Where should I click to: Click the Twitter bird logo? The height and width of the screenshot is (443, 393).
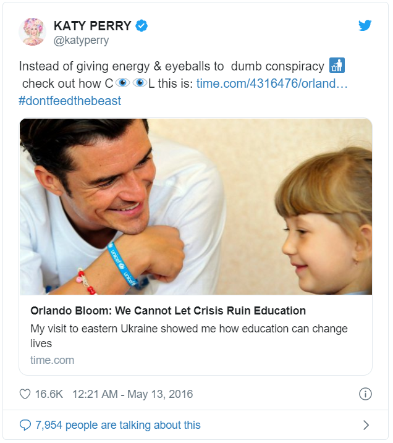(x=365, y=26)
